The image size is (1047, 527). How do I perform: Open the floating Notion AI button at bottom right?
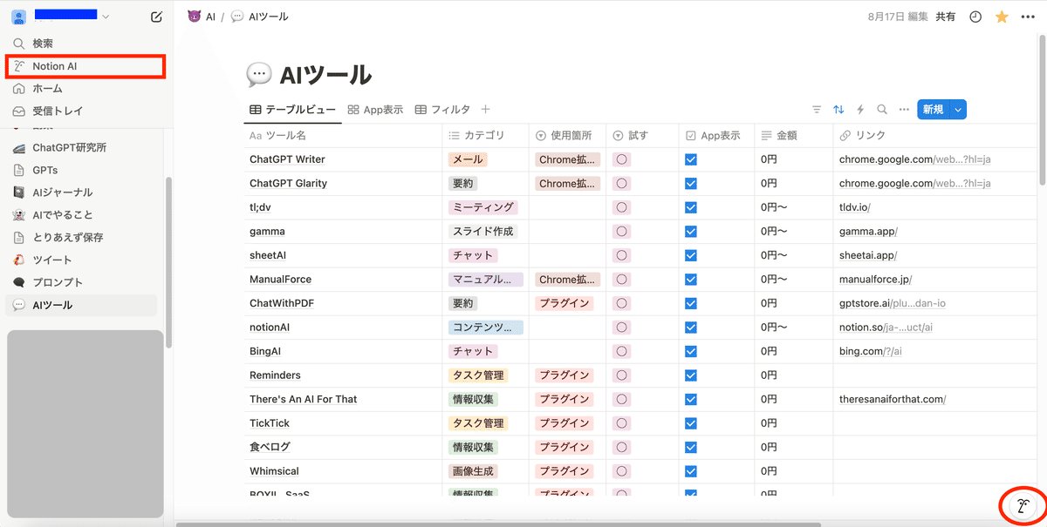point(1022,506)
